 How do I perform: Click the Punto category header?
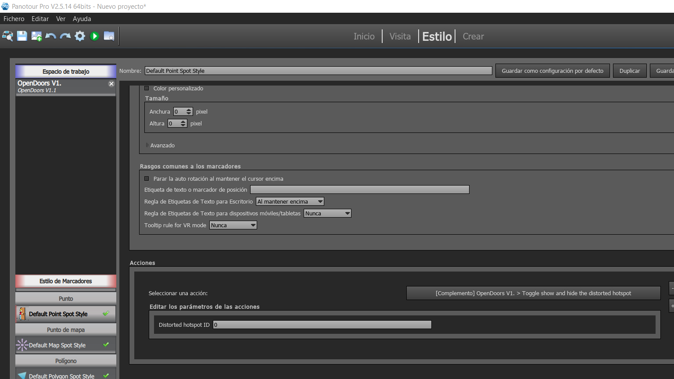[66, 299]
